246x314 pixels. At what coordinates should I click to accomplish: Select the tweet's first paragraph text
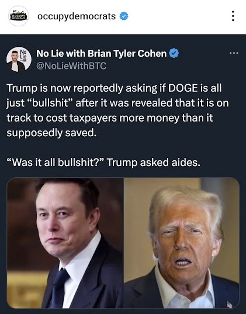117,111
